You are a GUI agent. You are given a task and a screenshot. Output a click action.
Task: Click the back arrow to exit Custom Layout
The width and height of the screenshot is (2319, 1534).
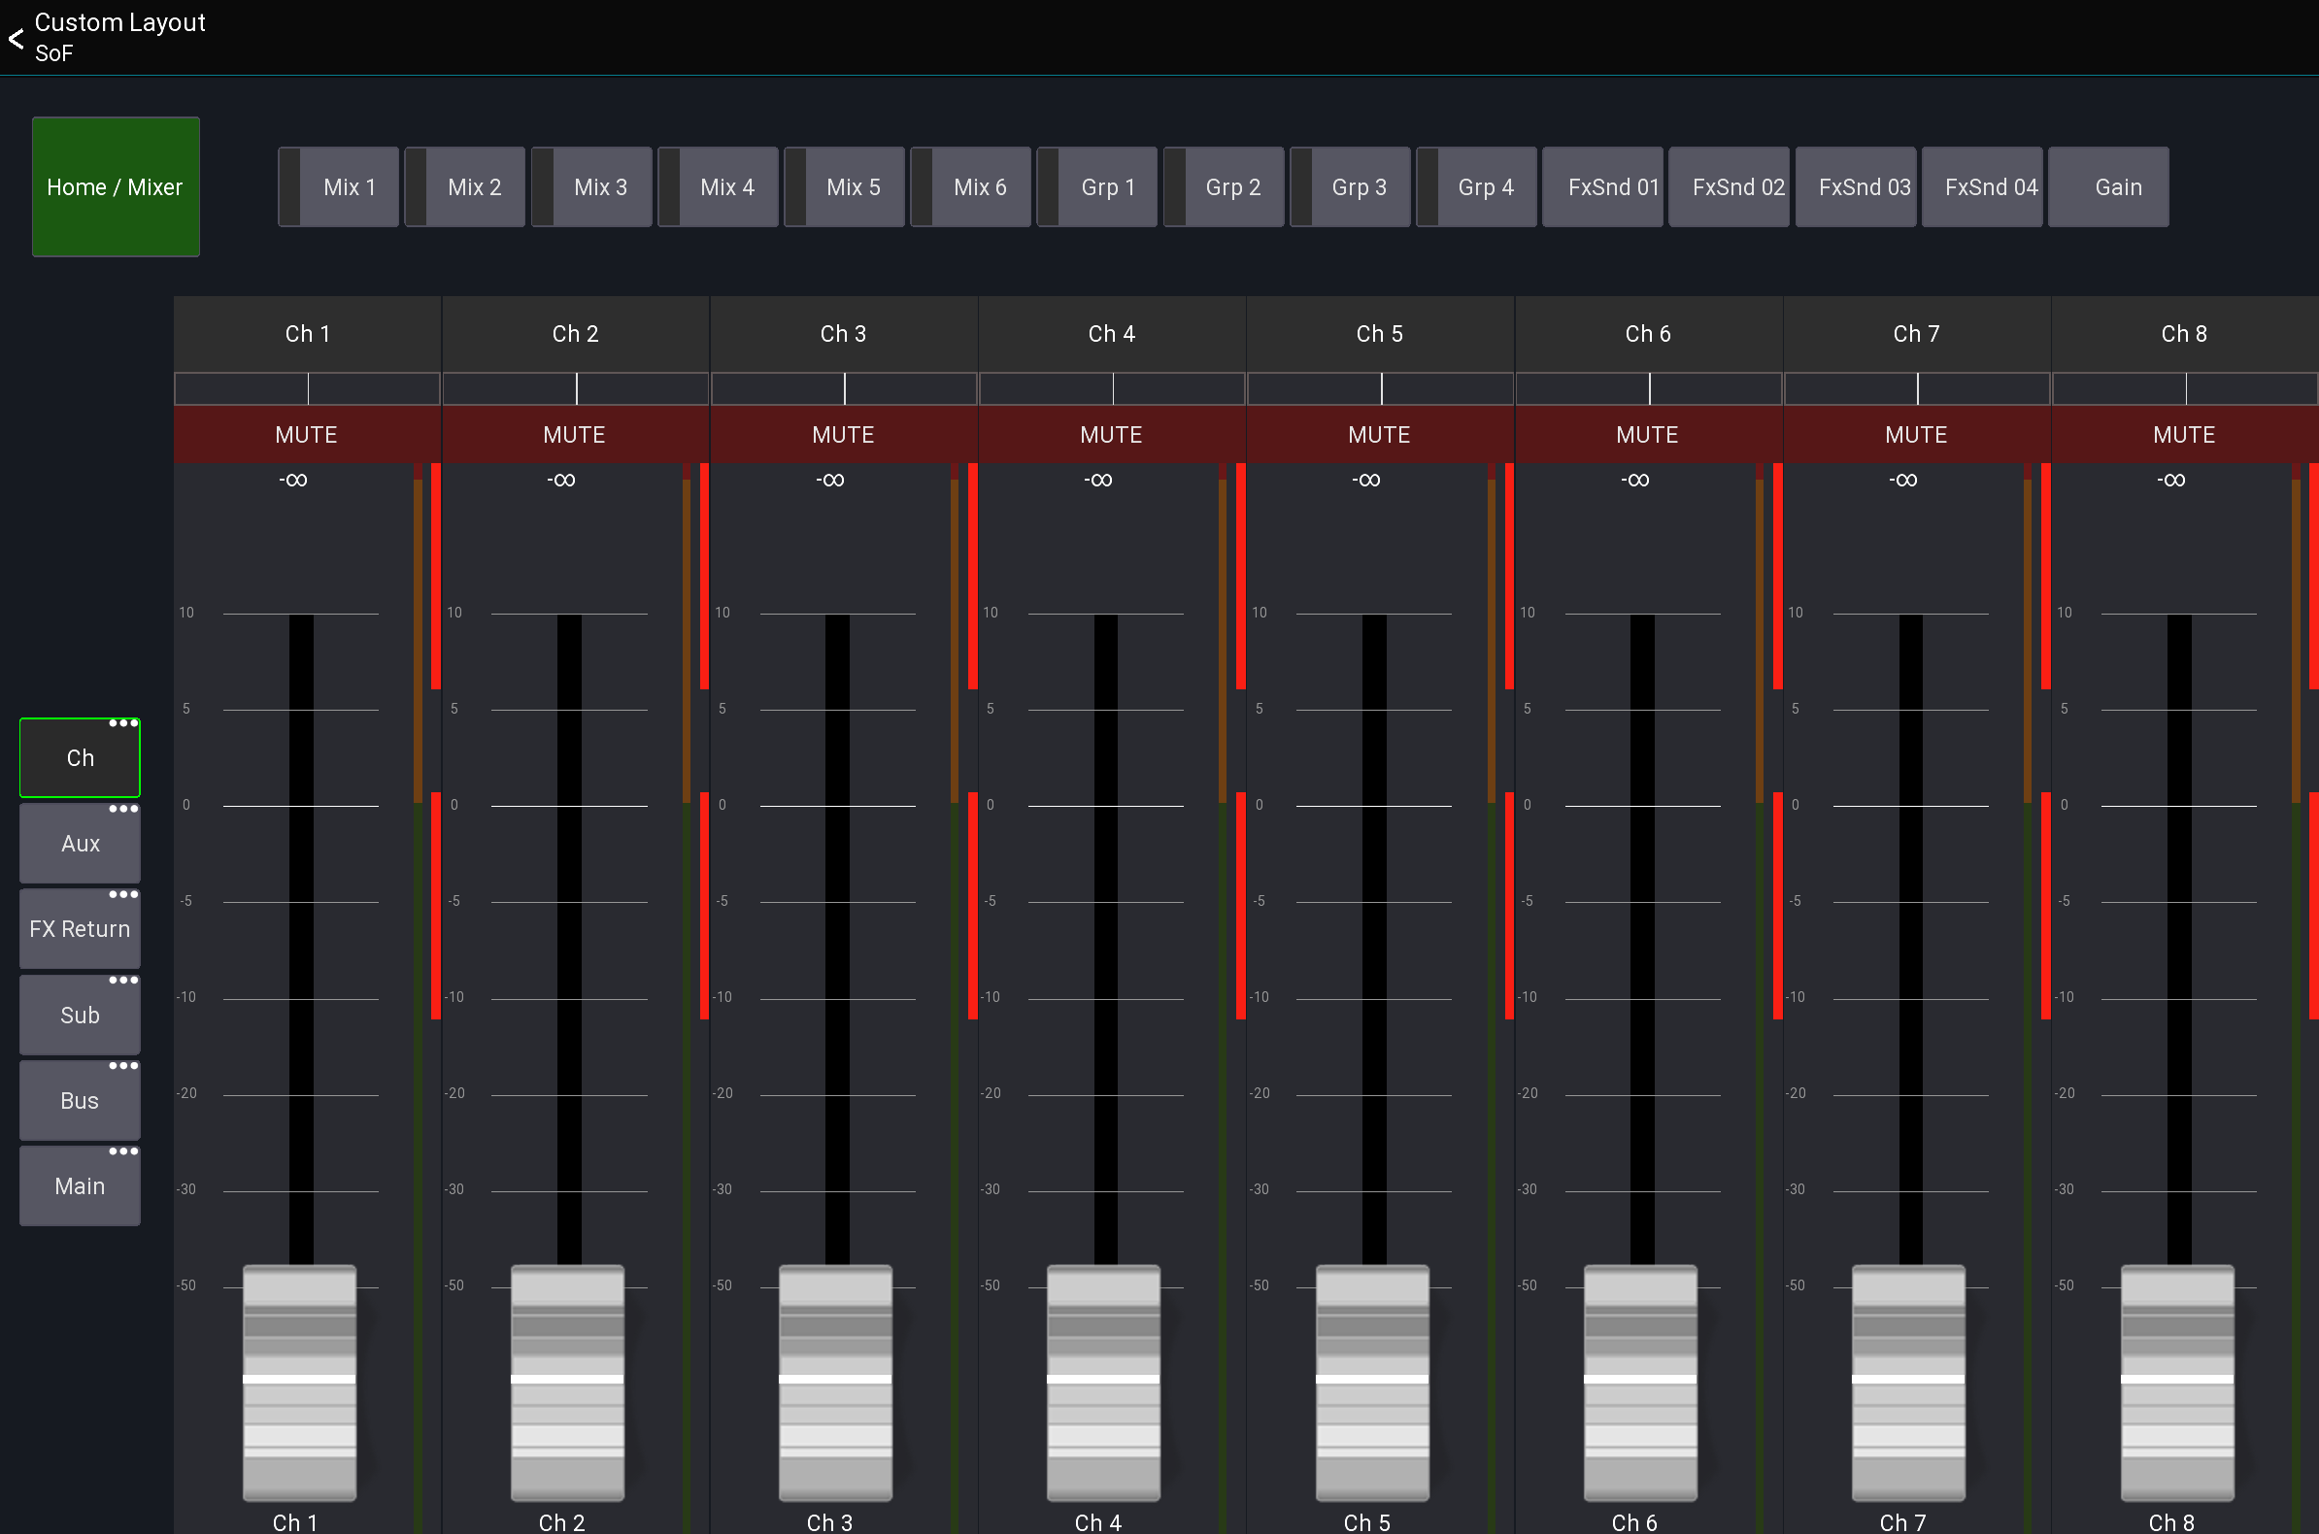(16, 39)
